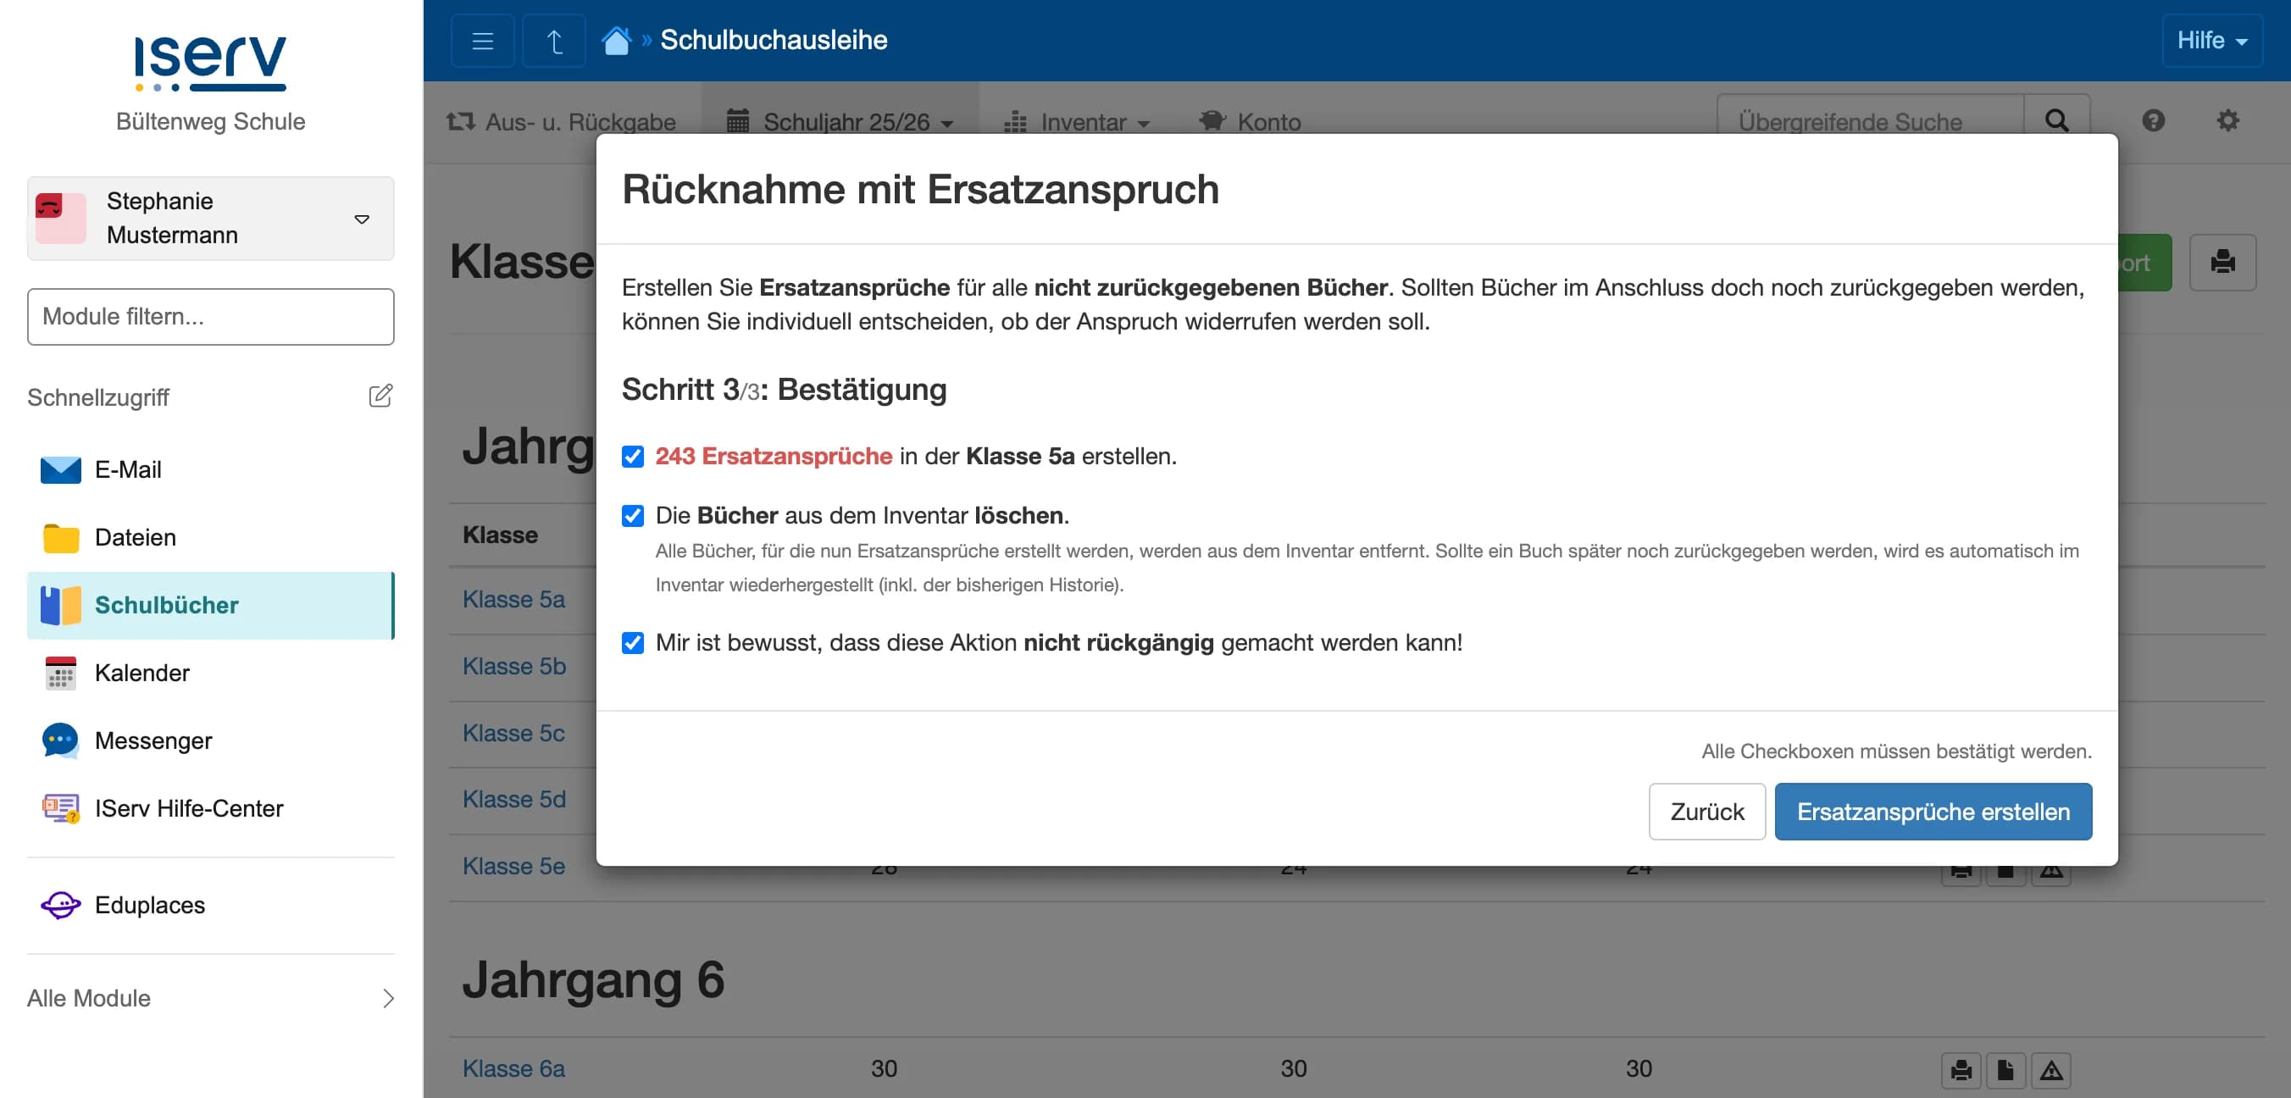Screen dimensions: 2291x1098
Task: Open the E-Mail module
Action: (127, 469)
